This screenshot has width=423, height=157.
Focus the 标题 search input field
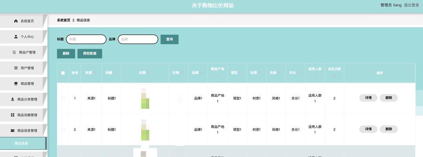(86, 39)
